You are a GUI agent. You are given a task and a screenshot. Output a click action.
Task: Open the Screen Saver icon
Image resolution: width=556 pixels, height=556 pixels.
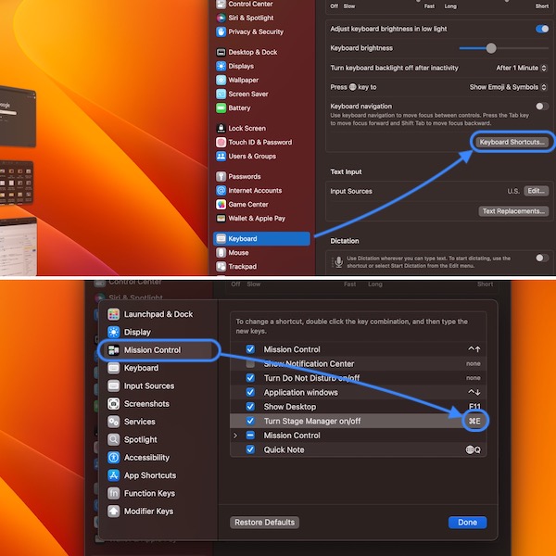[x=221, y=94]
